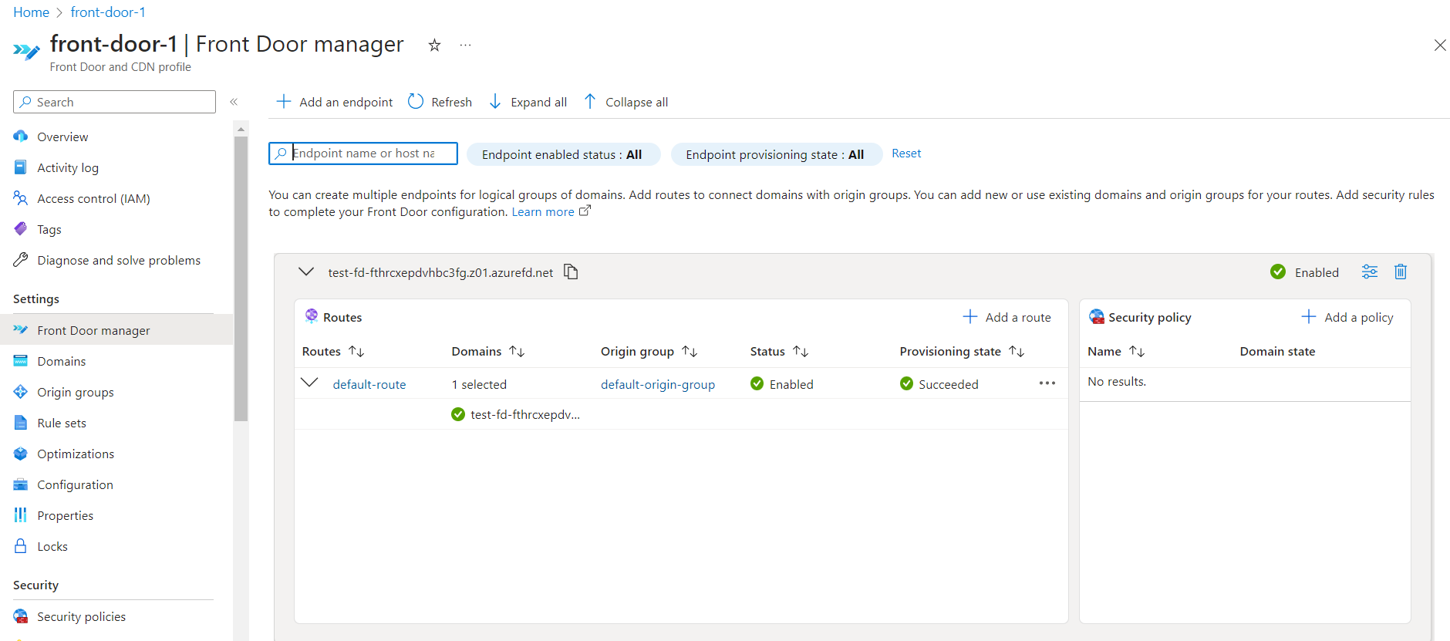Sort by Origin group column arrows
The image size is (1450, 641).
690,351
